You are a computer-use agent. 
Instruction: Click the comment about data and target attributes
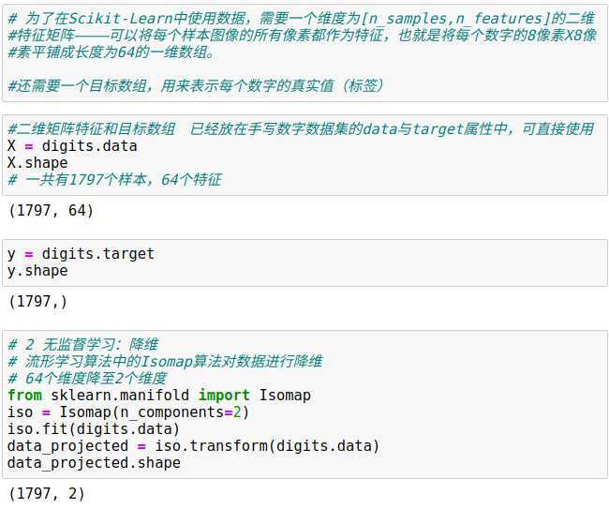[x=301, y=129]
